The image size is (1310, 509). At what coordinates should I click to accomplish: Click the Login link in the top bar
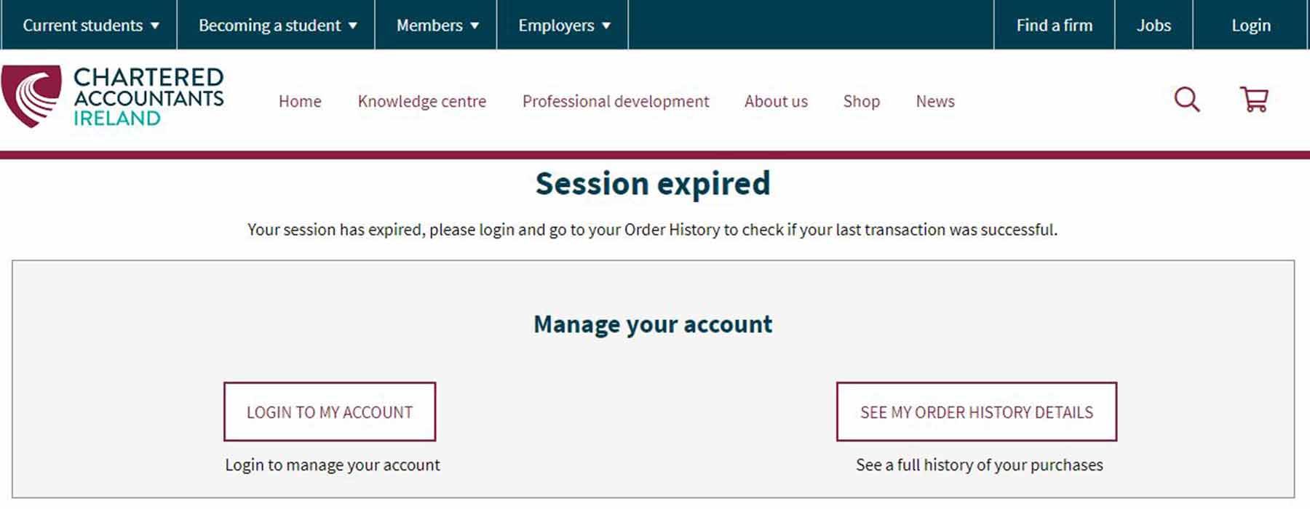point(1250,25)
